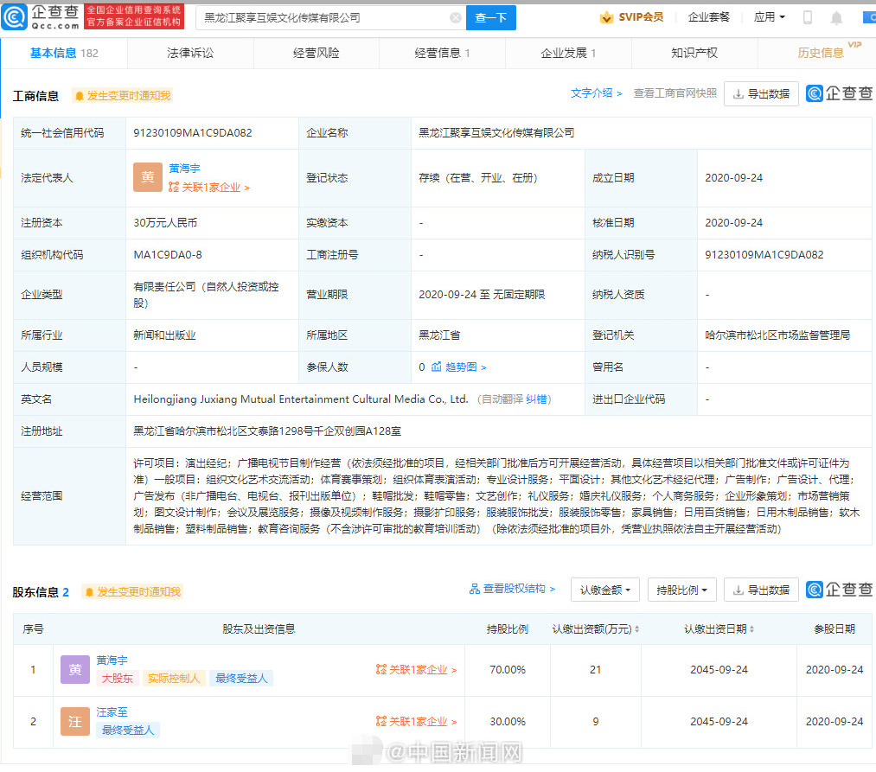Open the 持股比例 filter dropdown
The image size is (876, 772).
click(682, 590)
